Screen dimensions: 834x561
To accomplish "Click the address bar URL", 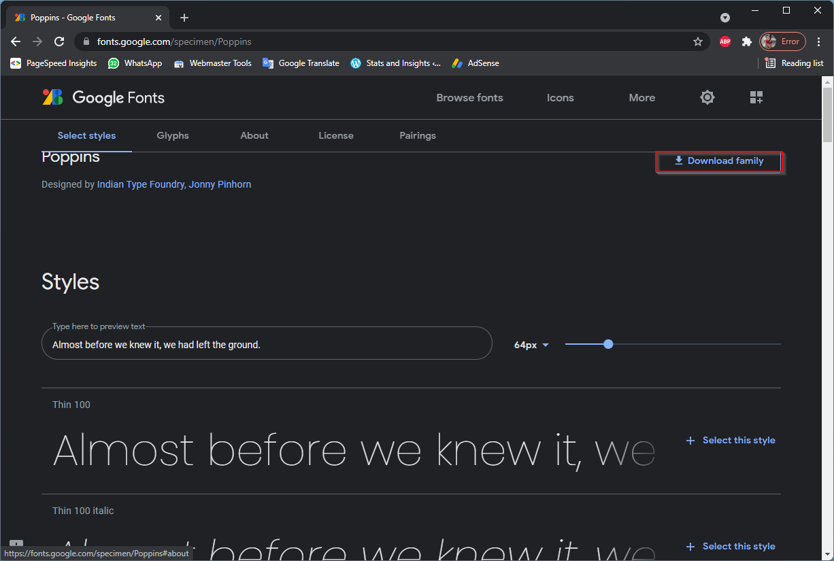I will pyautogui.click(x=174, y=41).
